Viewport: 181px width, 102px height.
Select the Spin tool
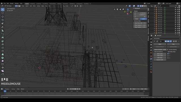[x=3, y=58]
